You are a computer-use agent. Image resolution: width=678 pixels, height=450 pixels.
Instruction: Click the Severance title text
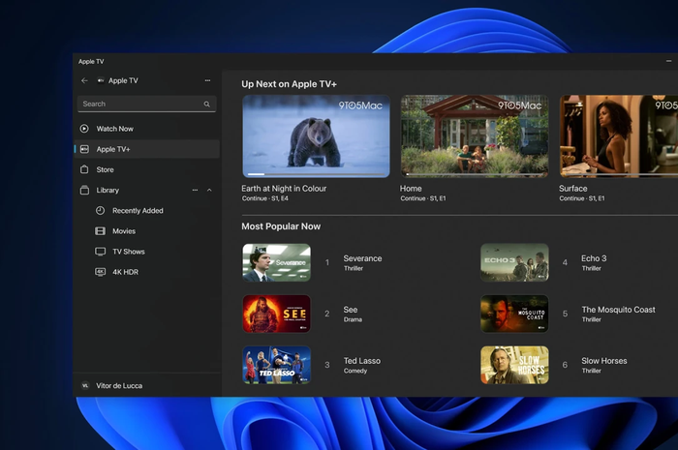coord(363,258)
